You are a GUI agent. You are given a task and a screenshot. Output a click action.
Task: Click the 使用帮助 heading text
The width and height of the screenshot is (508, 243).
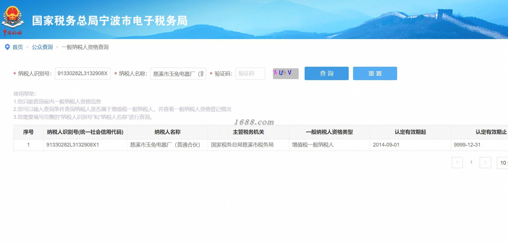(25, 94)
